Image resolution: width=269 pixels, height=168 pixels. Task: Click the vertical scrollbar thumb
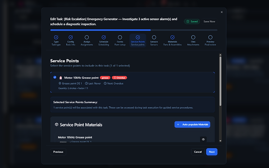click(x=220, y=81)
